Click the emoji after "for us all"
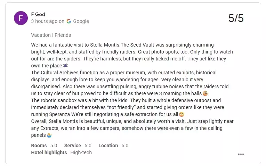The height and width of the screenshot is (166, 266). point(182,114)
